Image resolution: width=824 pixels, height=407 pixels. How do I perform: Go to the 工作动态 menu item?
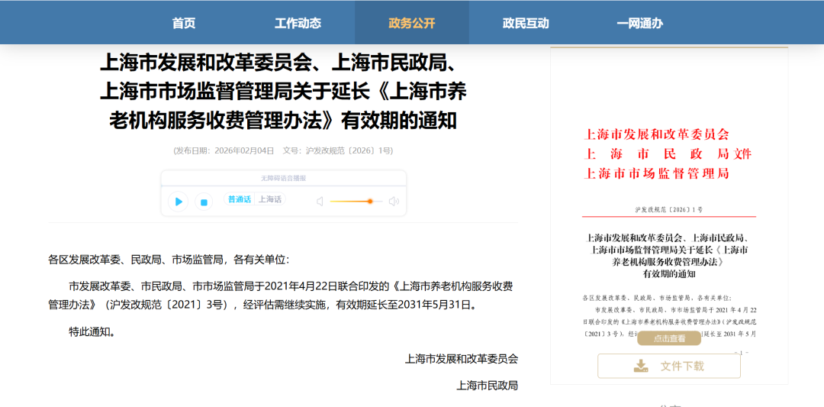298,23
